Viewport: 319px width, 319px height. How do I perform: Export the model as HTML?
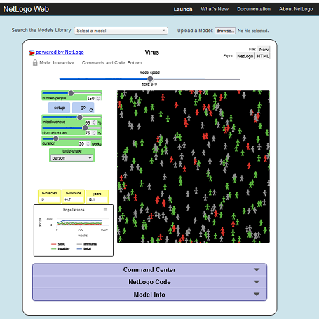(x=263, y=56)
